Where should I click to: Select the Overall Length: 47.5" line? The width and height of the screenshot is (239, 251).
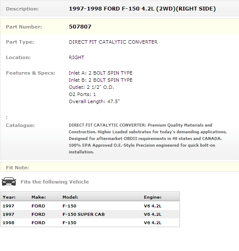(94, 101)
